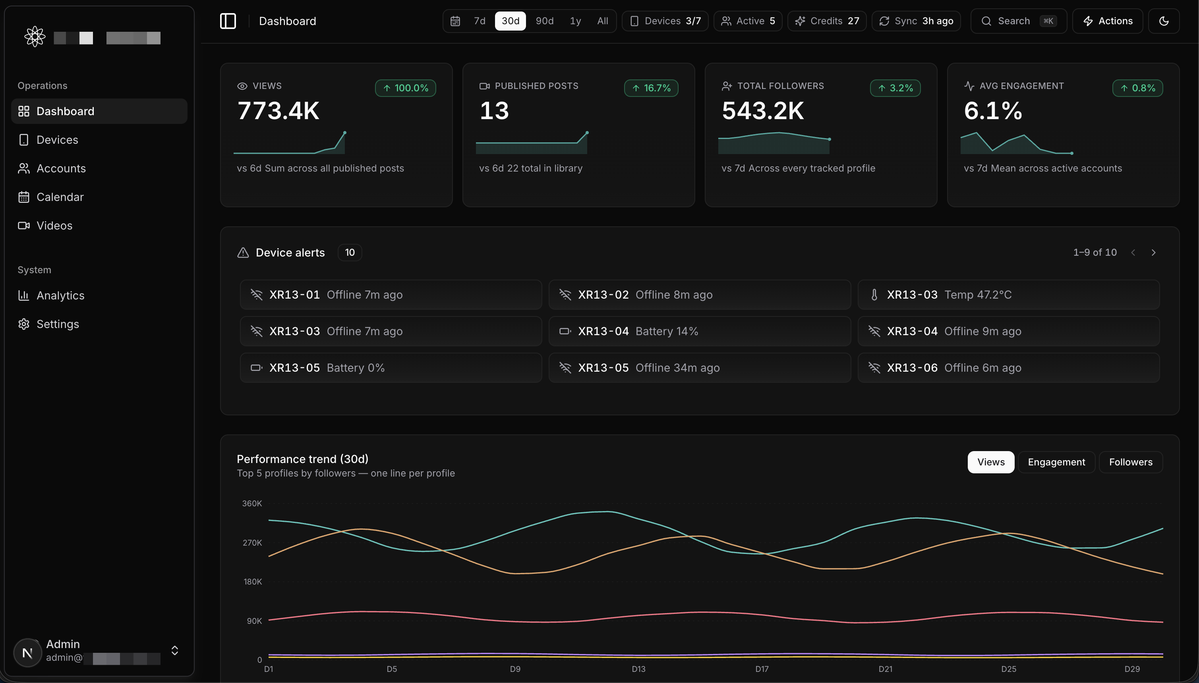Click the Search field
Viewport: 1199px width, 683px height.
(1019, 21)
